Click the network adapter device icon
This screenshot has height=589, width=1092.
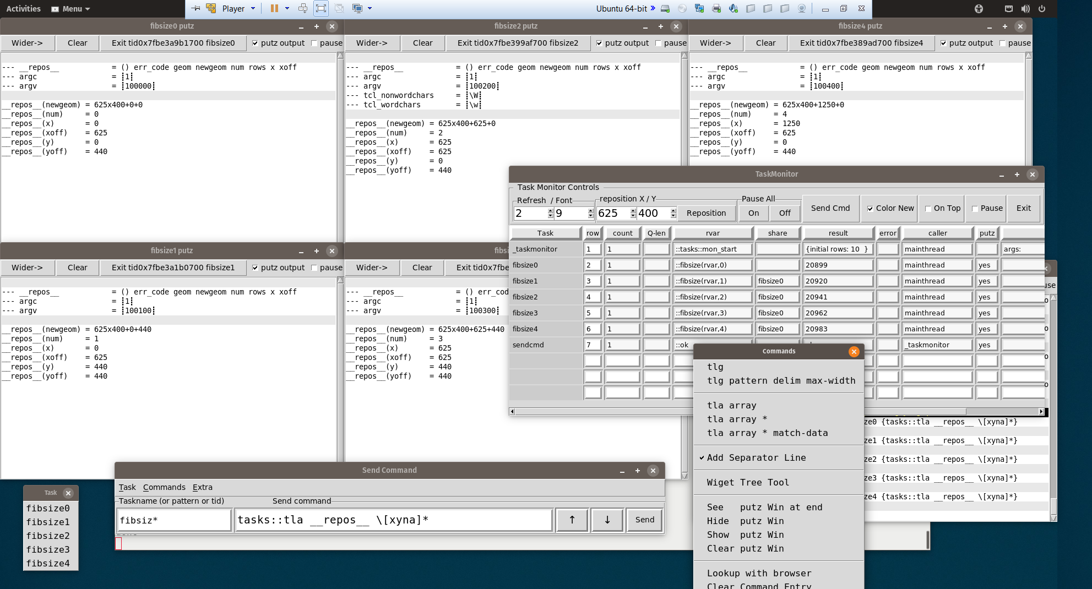(x=699, y=8)
